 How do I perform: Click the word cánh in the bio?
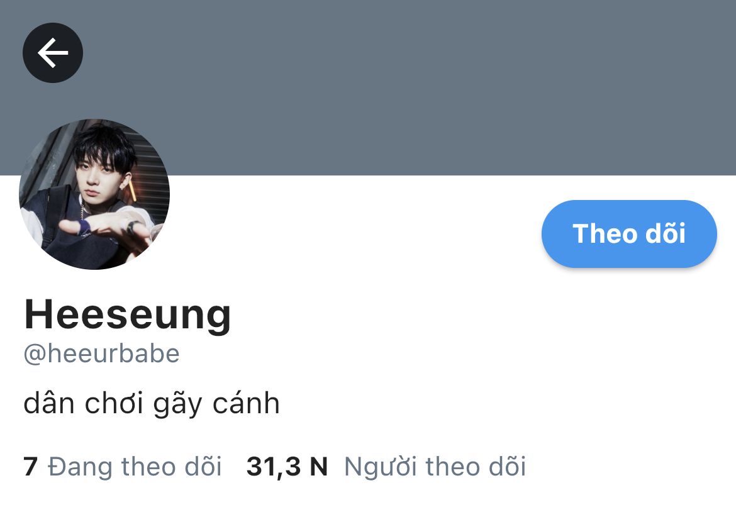tap(246, 403)
